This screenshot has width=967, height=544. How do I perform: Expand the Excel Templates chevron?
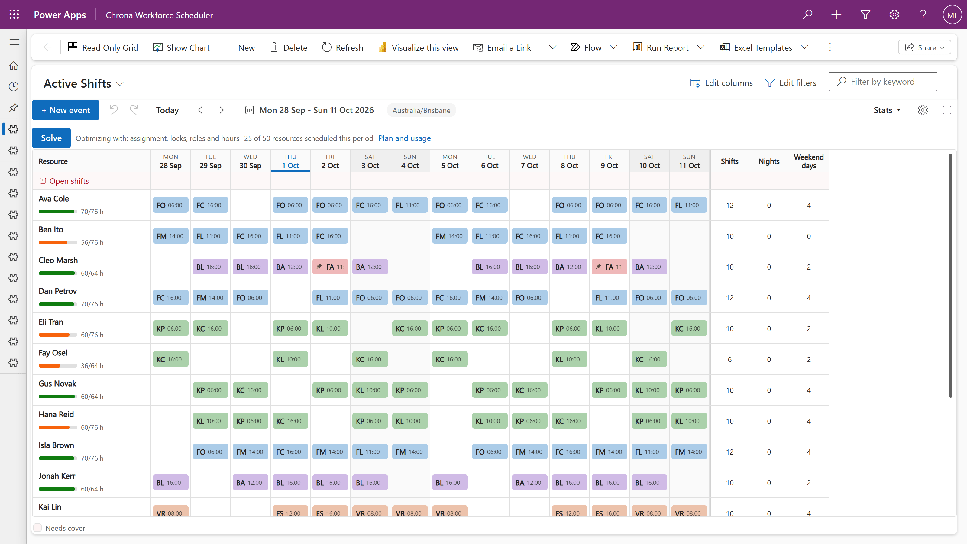tap(804, 47)
